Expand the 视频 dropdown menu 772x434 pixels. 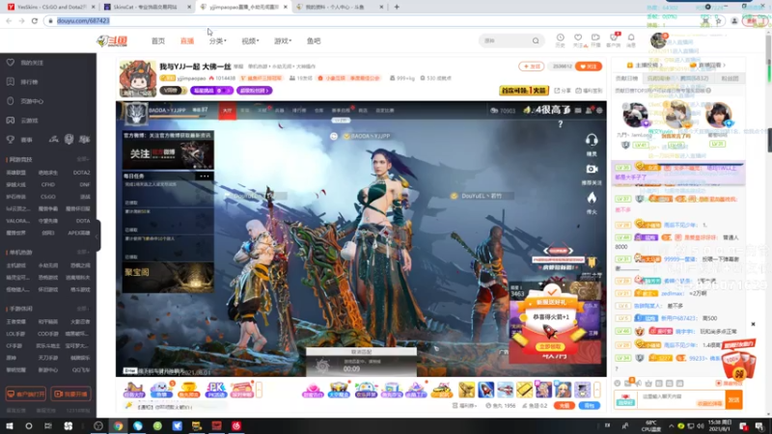(250, 41)
